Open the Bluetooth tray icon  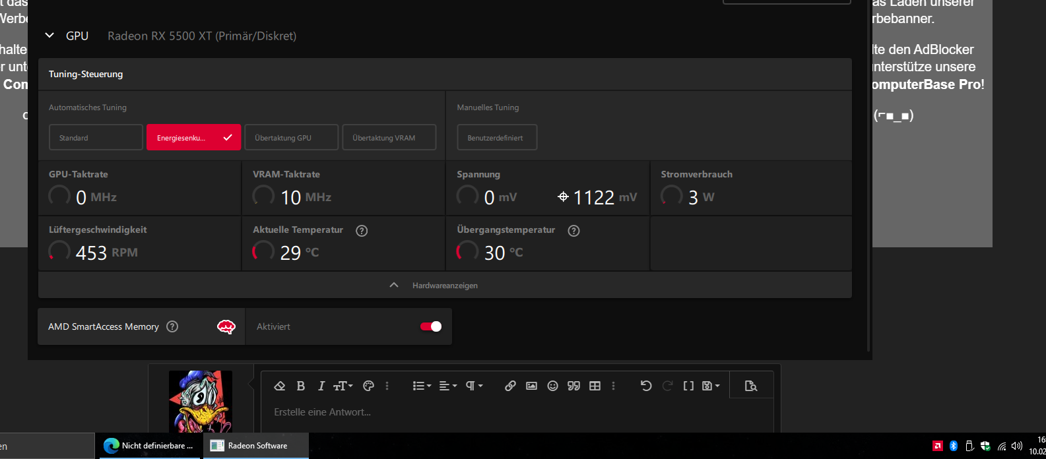tap(954, 446)
